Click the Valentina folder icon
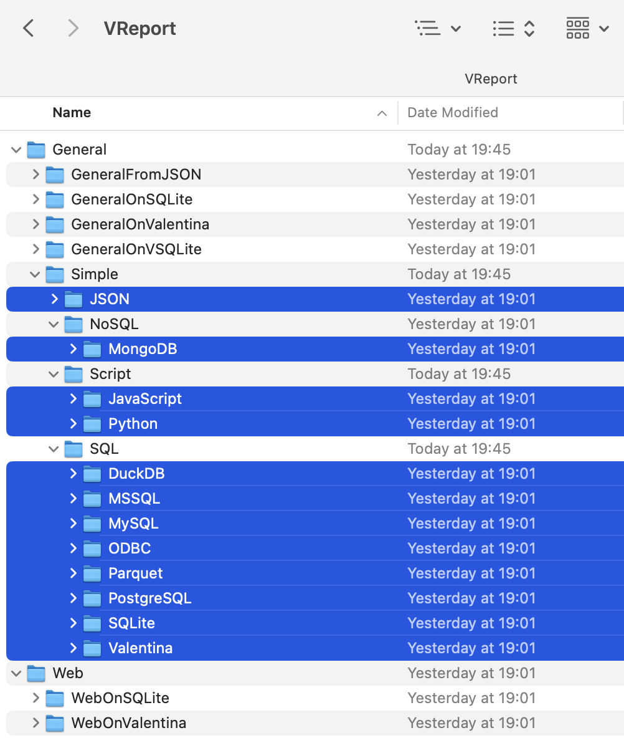The height and width of the screenshot is (743, 624). click(x=92, y=649)
